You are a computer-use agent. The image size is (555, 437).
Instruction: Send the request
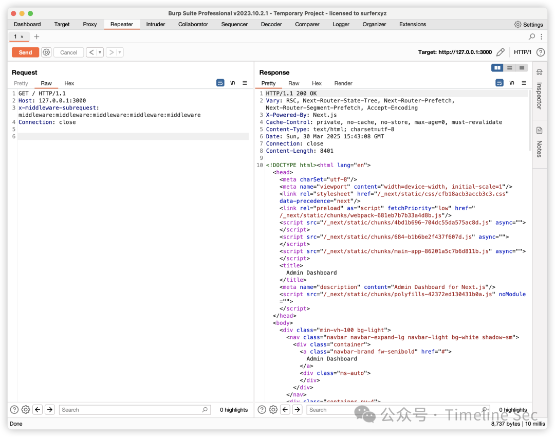click(25, 52)
